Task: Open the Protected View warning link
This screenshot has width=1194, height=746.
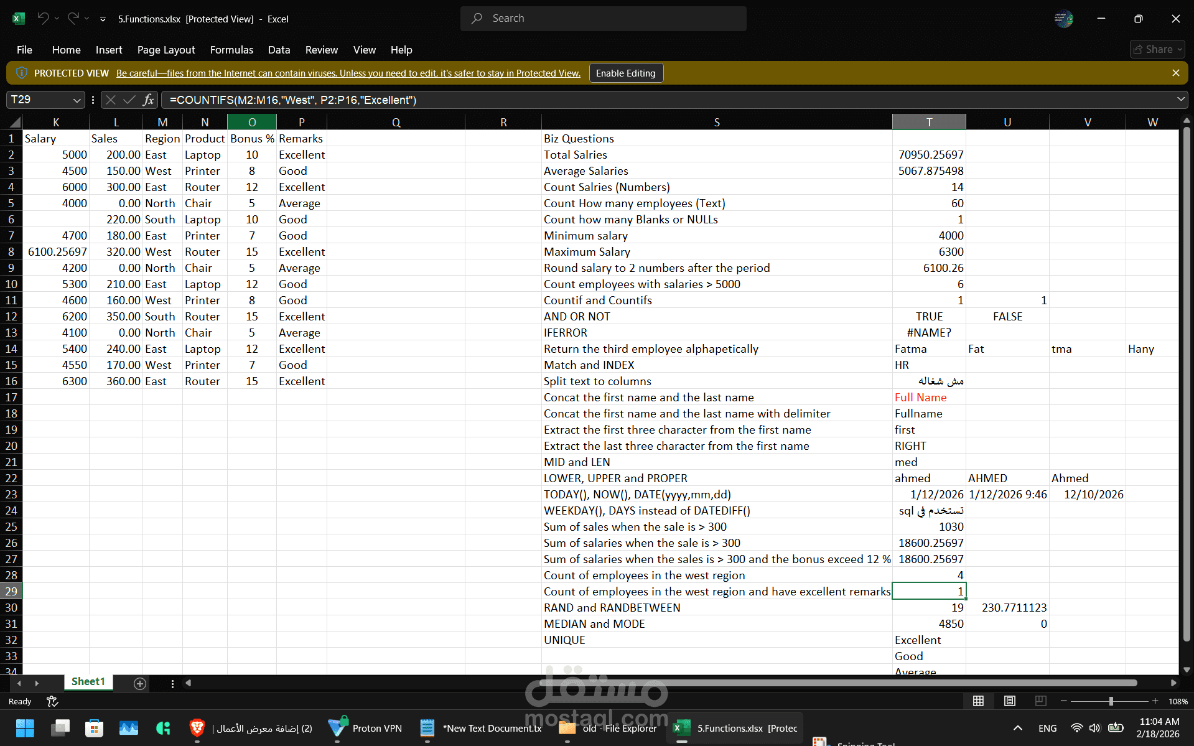Action: pos(347,73)
